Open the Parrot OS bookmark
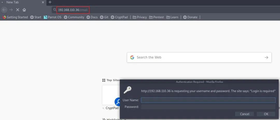280x120 pixels. 52,17
